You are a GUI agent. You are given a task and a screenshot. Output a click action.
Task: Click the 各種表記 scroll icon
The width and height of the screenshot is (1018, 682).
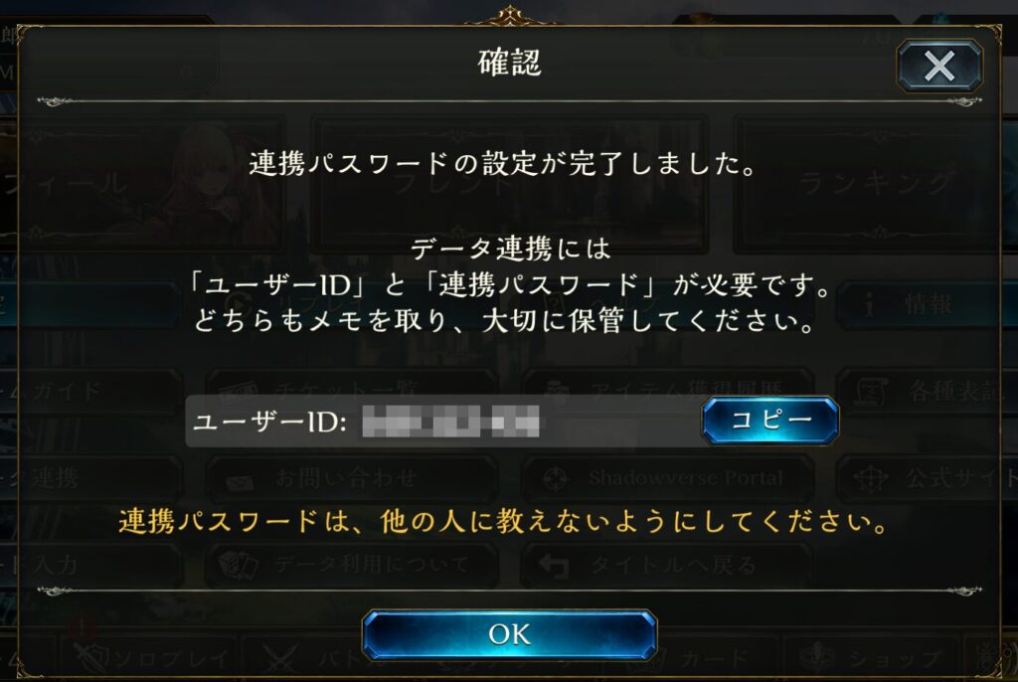click(871, 392)
